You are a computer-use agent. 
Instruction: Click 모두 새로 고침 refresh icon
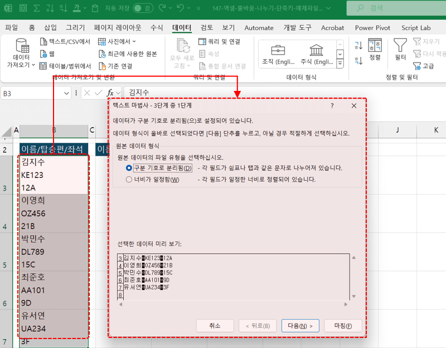point(183,47)
